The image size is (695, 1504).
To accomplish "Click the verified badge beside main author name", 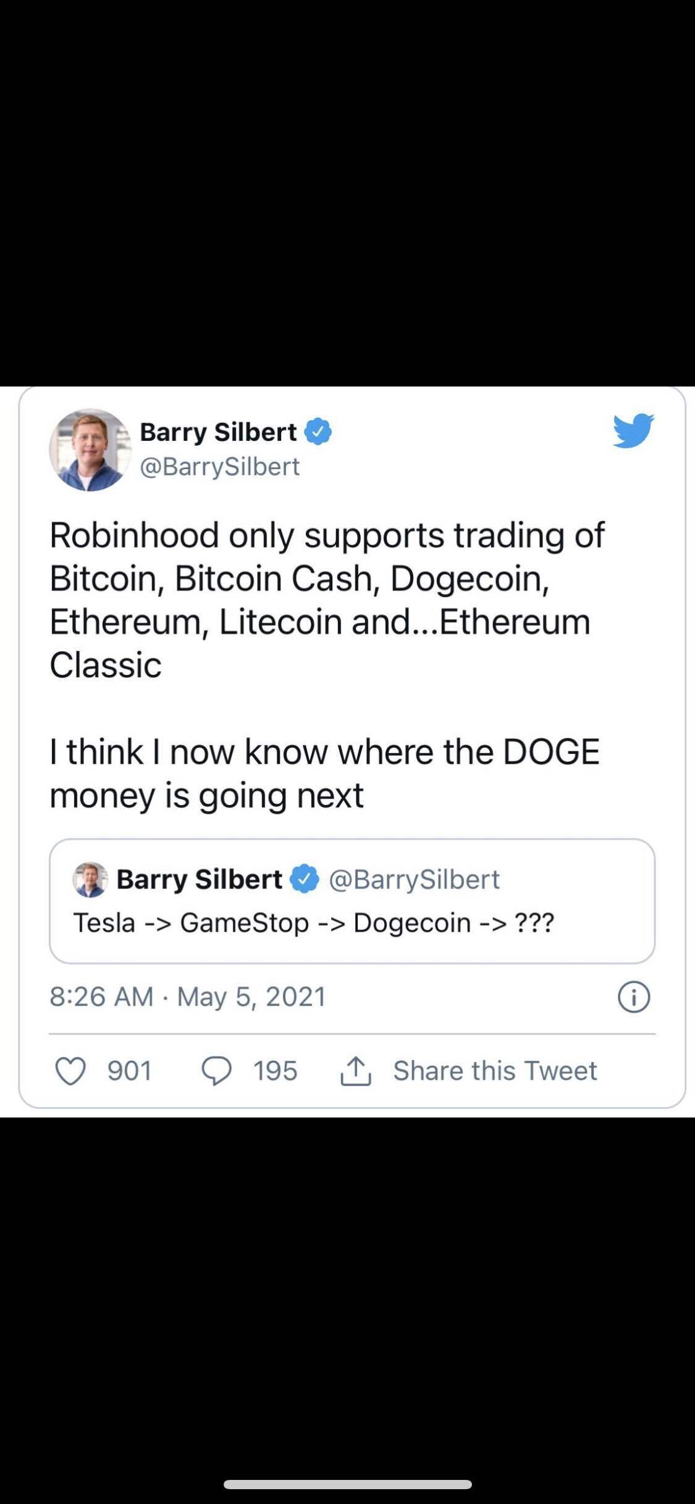I will tap(319, 432).
